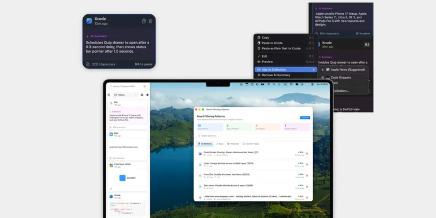Choose Paste to Xcode from the context menu
This screenshot has height=218, width=436.
(286, 43)
